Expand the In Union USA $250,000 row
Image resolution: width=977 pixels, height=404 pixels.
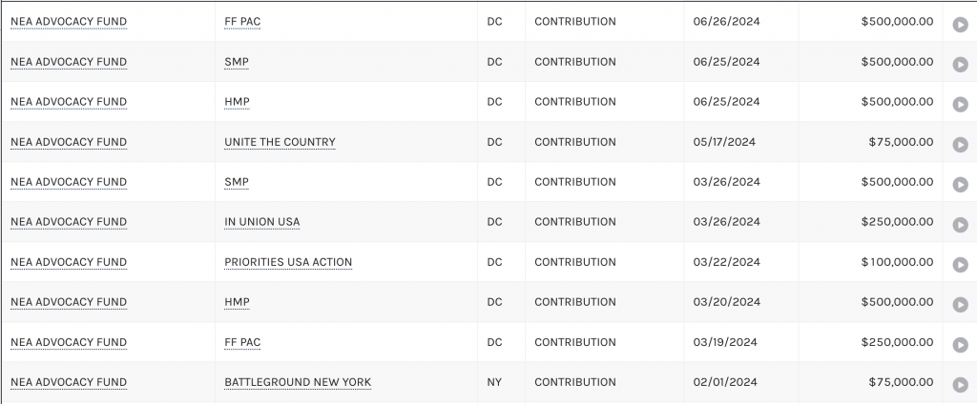(x=960, y=224)
